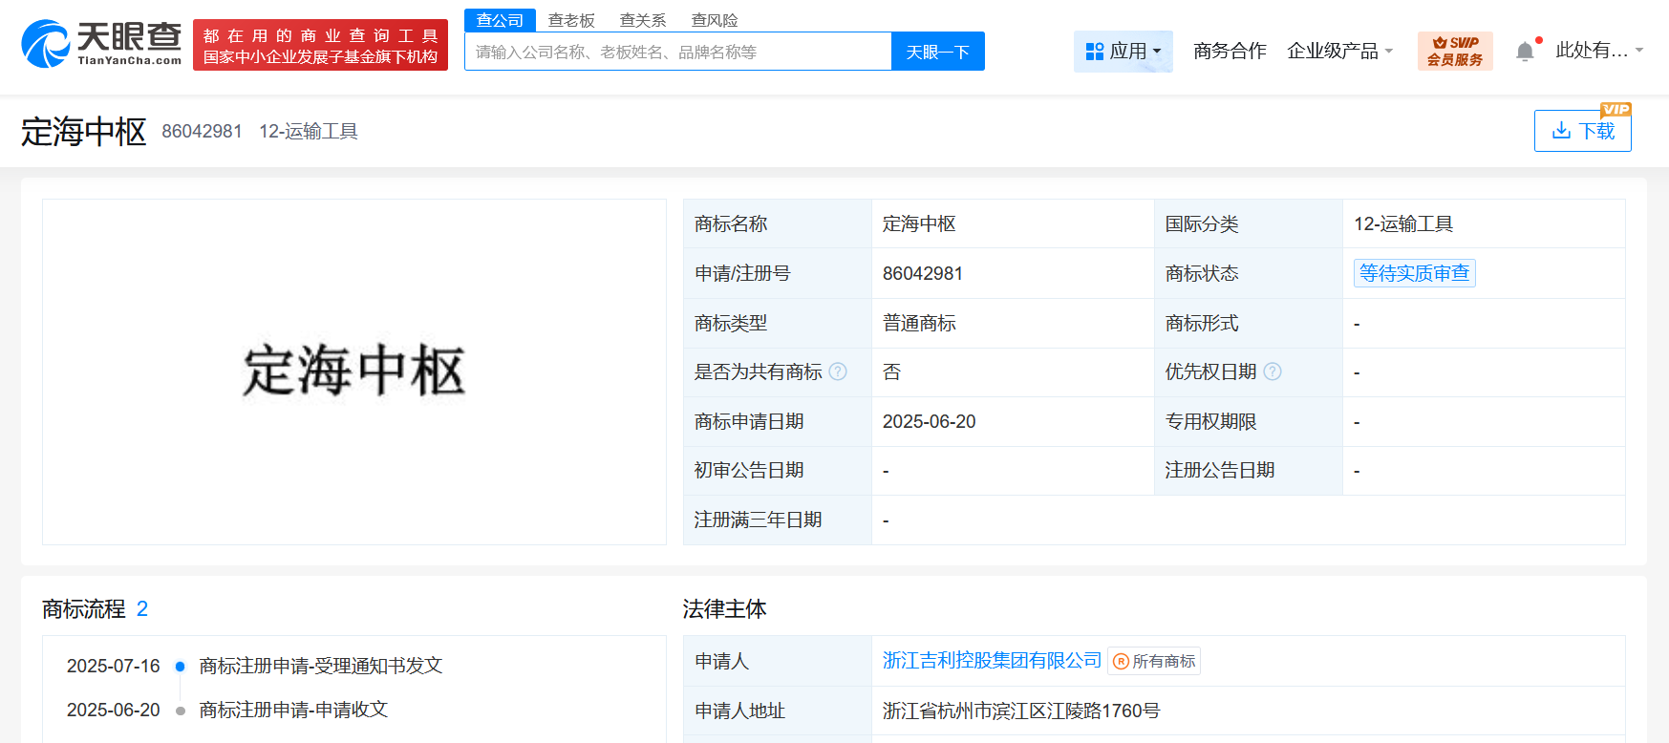Click the 专用权期限 label
Viewport: 1669px width, 743px height.
point(1210,421)
